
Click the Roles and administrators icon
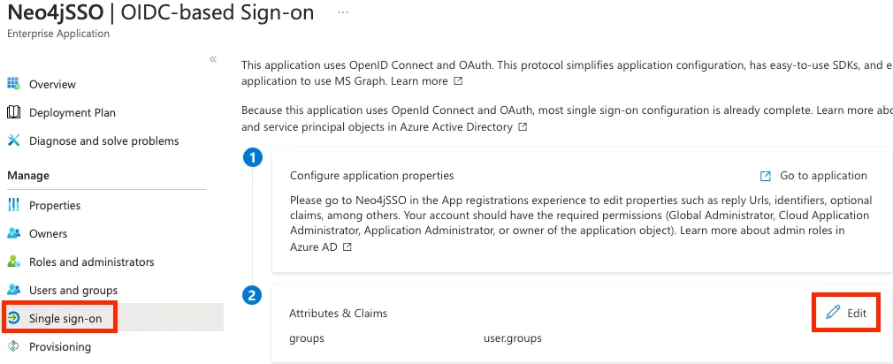(x=13, y=262)
